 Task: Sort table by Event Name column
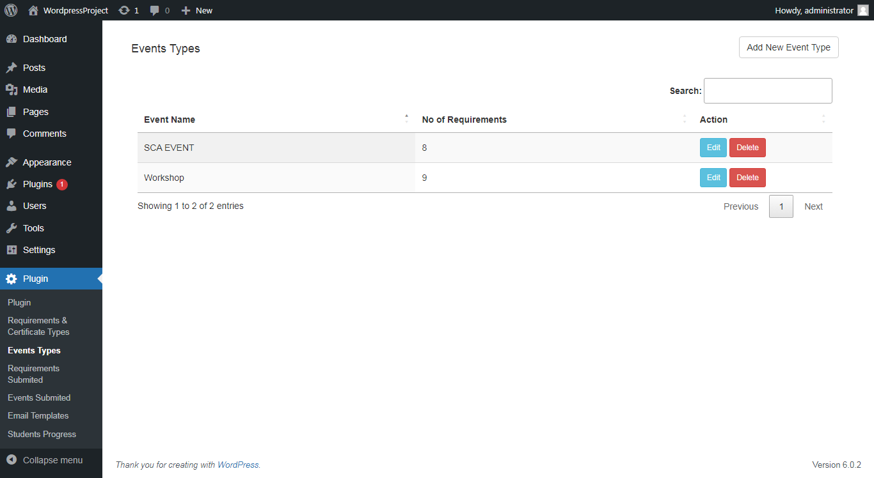pyautogui.click(x=170, y=119)
